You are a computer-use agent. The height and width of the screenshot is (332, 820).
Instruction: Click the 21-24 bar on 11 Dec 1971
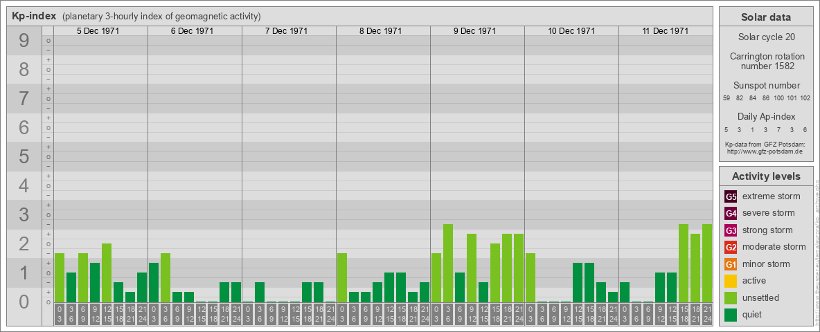(706, 263)
